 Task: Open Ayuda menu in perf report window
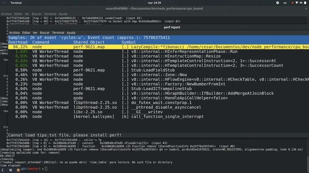pyautogui.click(x=71, y=33)
